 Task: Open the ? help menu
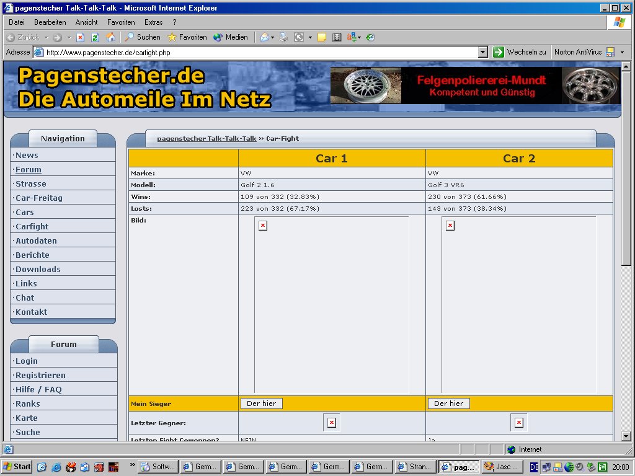[174, 22]
